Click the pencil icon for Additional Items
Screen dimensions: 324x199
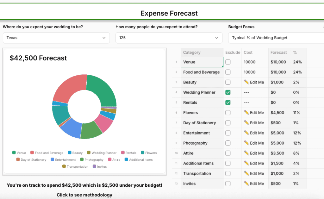pos(246,163)
